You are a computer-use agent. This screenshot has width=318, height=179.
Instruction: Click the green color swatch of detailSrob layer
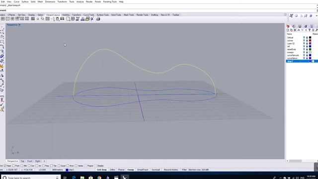pyautogui.click(x=310, y=49)
